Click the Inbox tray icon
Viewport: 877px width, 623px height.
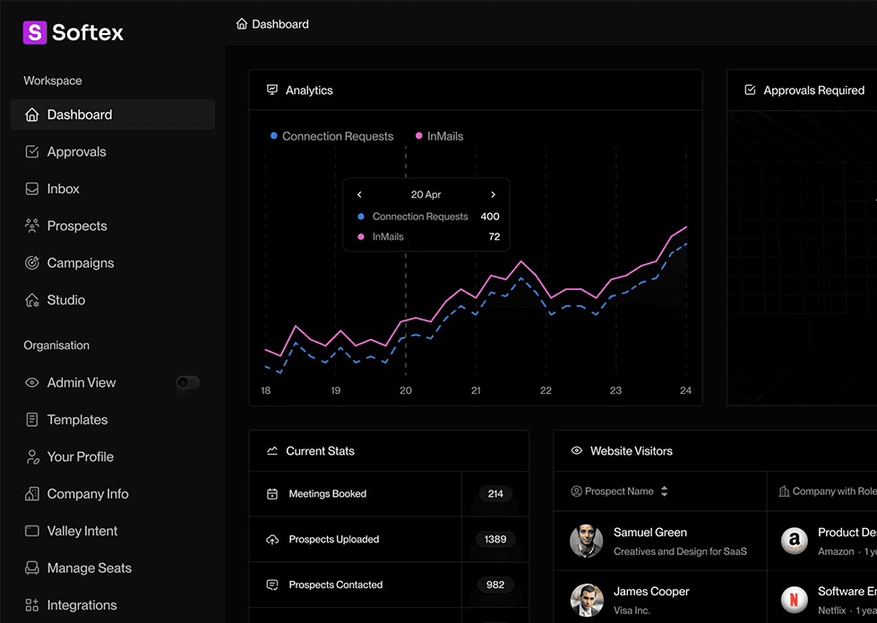(x=32, y=189)
